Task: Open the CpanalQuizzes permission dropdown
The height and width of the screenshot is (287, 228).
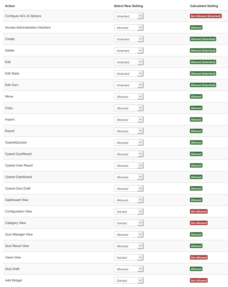Action: pos(128,143)
